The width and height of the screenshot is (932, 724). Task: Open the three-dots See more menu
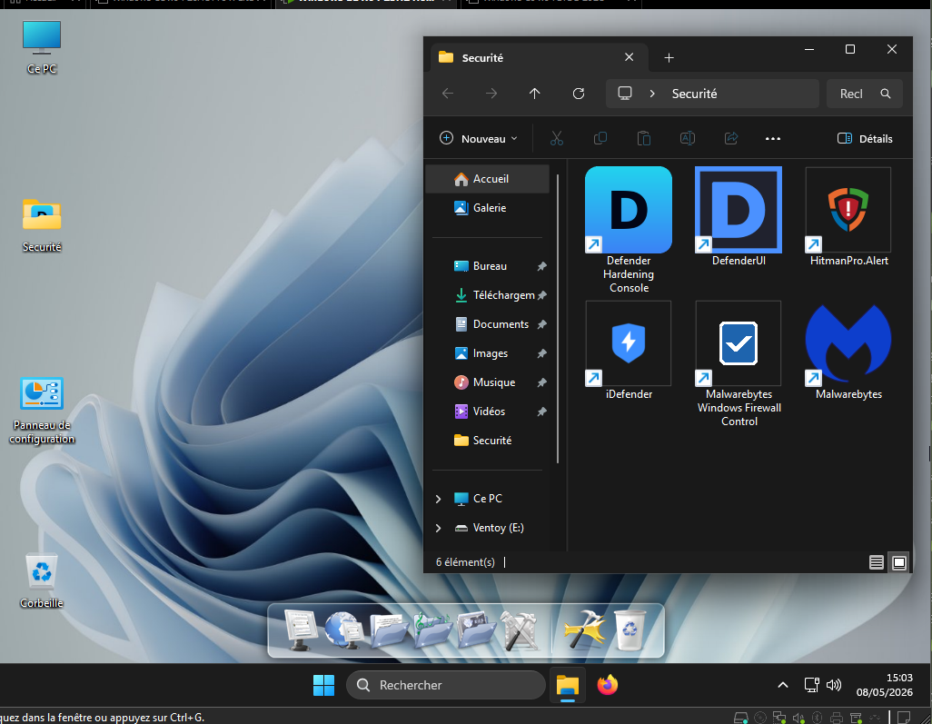773,138
